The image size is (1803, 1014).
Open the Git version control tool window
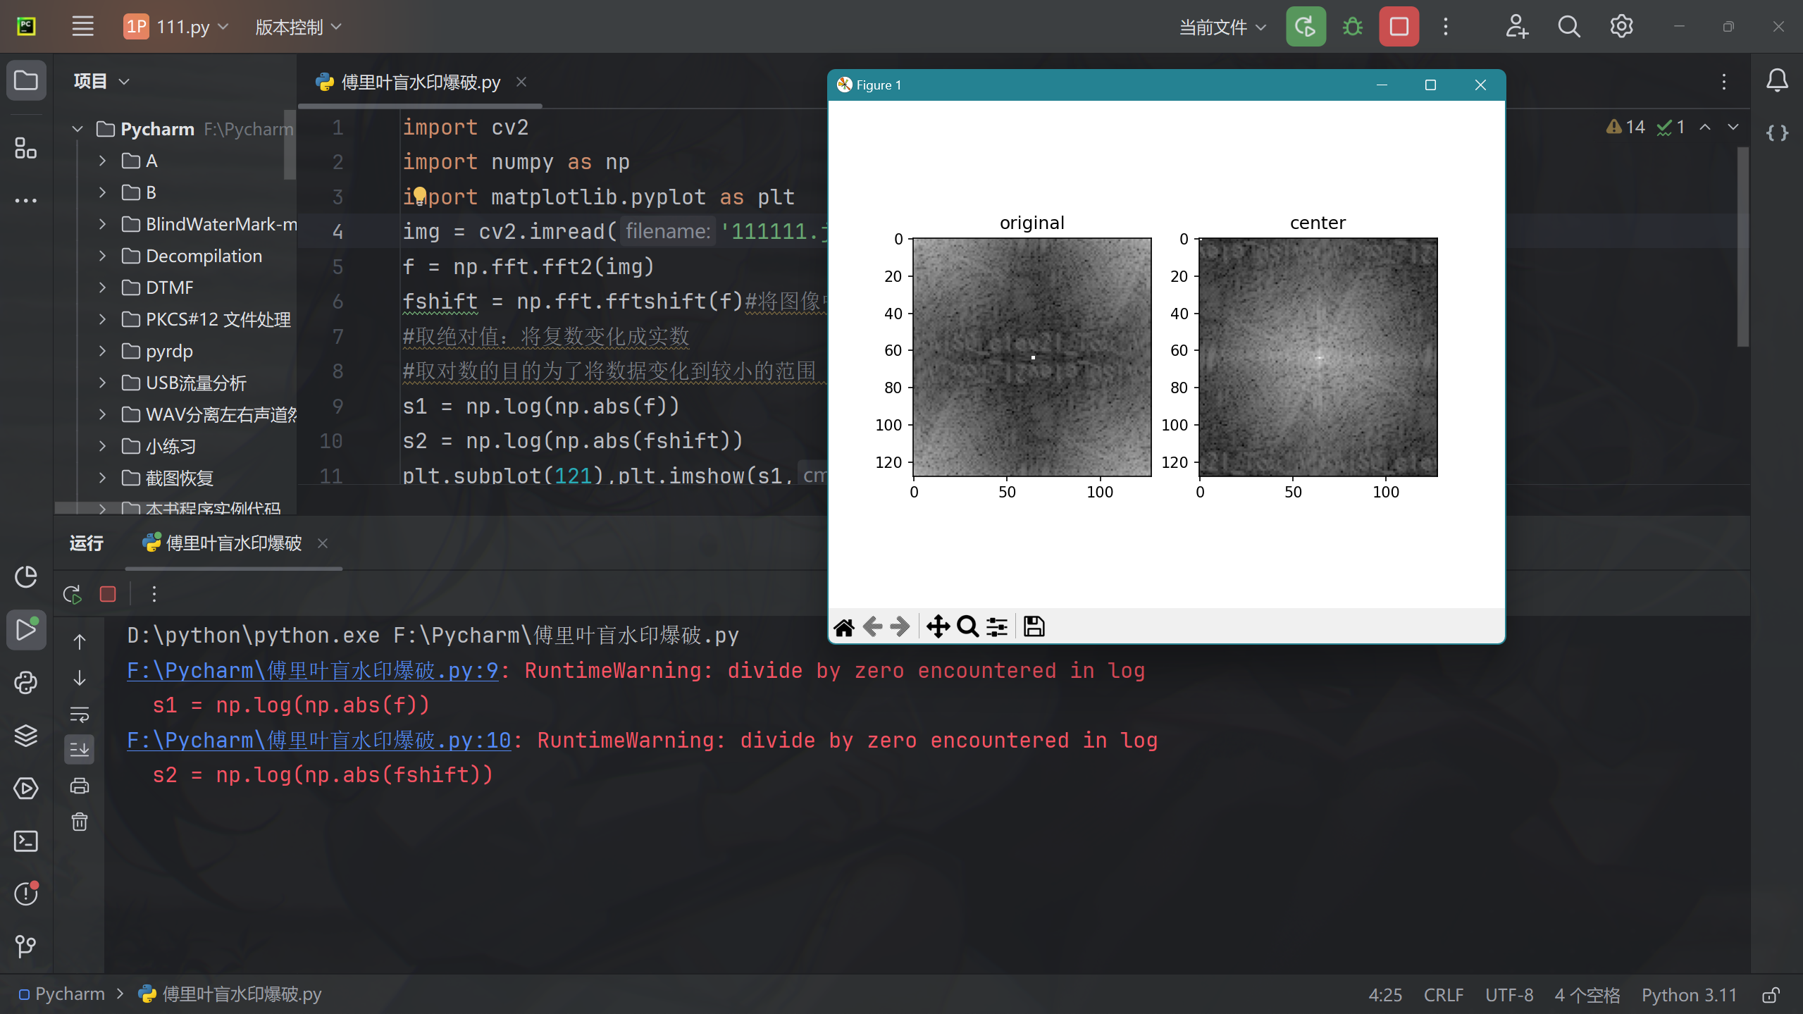click(x=26, y=946)
